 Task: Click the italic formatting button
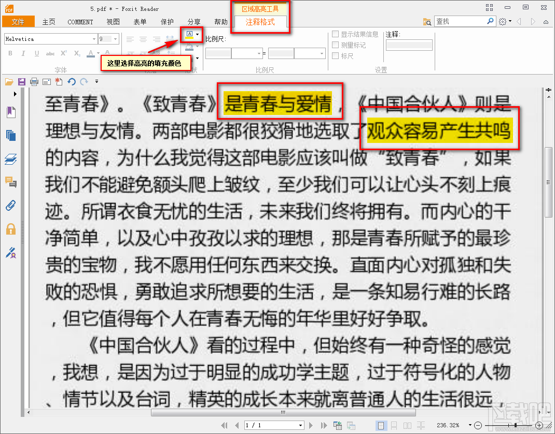23,53
